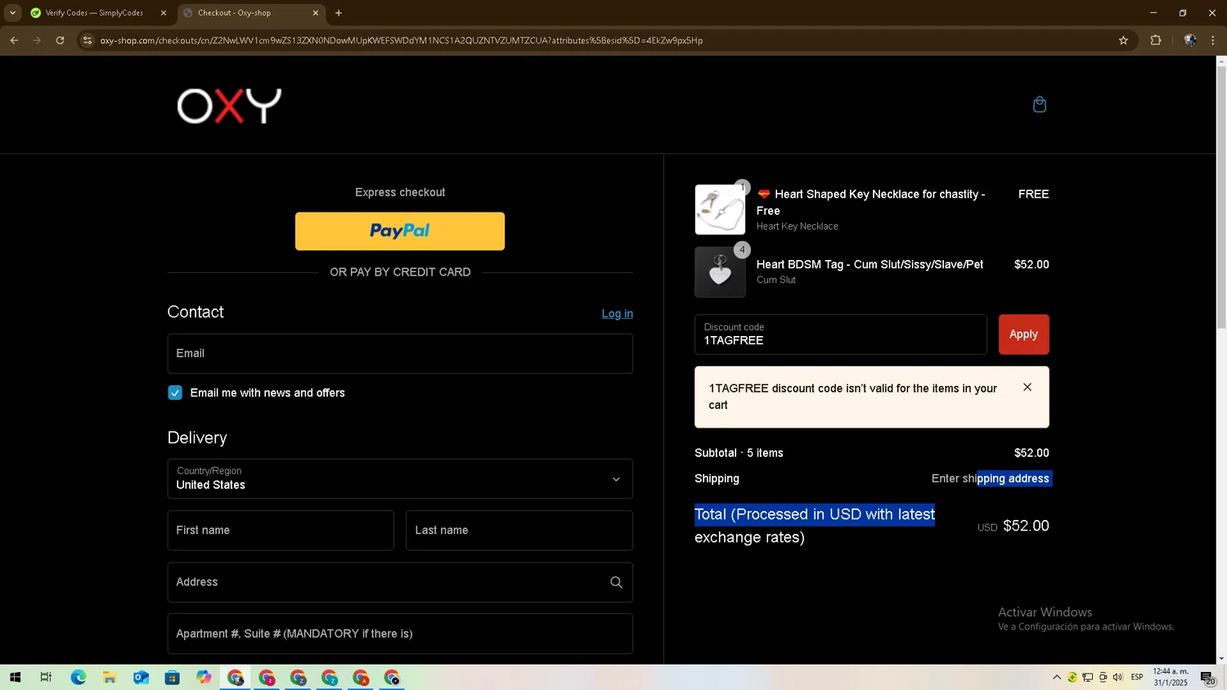Go back to the previous page
Image resolution: width=1227 pixels, height=690 pixels.
(x=14, y=40)
